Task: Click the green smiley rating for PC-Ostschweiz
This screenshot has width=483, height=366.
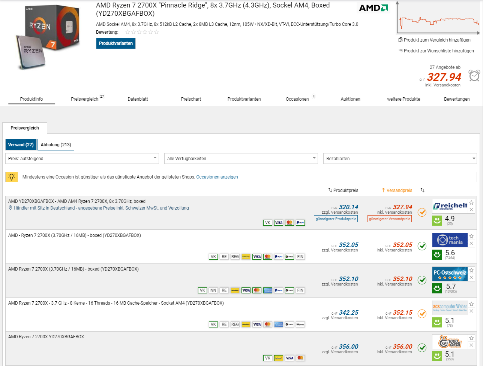Action: 437,289
